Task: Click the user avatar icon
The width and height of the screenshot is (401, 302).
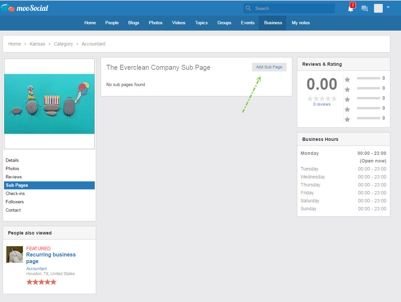Action: pyautogui.click(x=378, y=8)
